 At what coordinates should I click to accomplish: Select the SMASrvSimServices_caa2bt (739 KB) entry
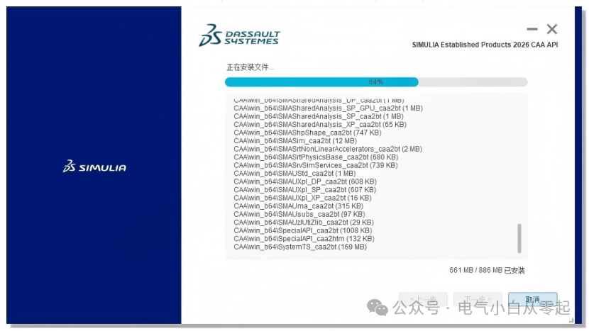pyautogui.click(x=316, y=166)
